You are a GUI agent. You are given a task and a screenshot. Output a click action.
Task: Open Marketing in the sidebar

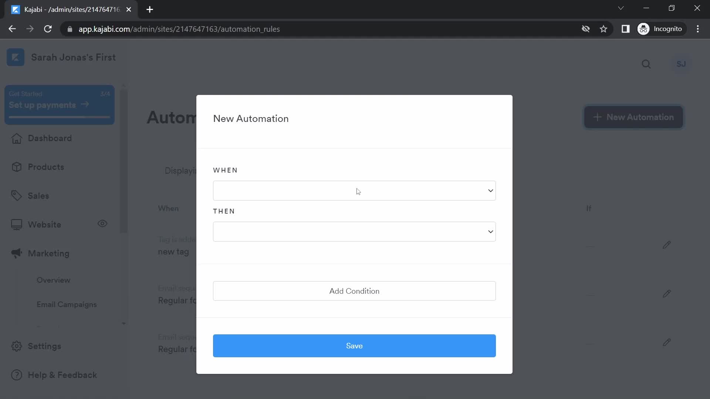click(48, 253)
